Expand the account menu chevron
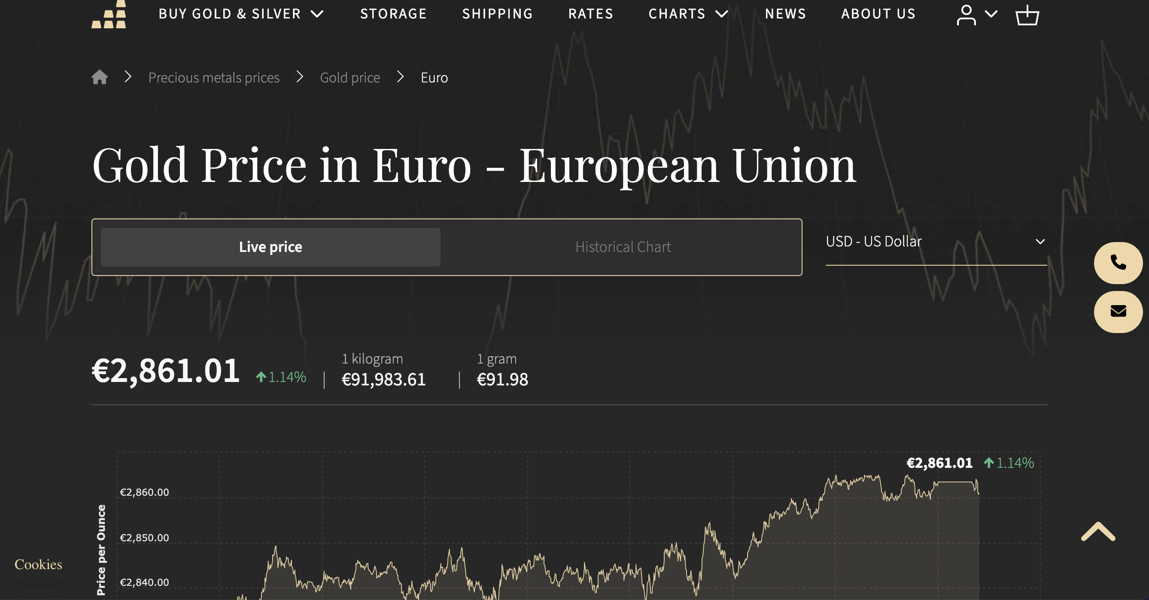Screen dimensions: 1149x600 991,14
